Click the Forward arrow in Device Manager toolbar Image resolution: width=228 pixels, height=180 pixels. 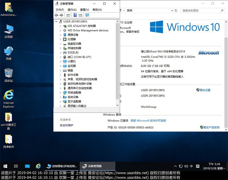coord(61,15)
